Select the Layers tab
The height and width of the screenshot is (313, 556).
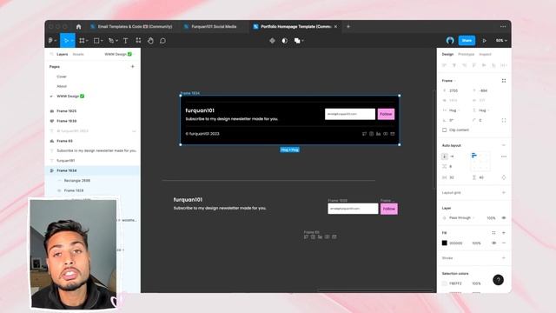click(x=62, y=54)
